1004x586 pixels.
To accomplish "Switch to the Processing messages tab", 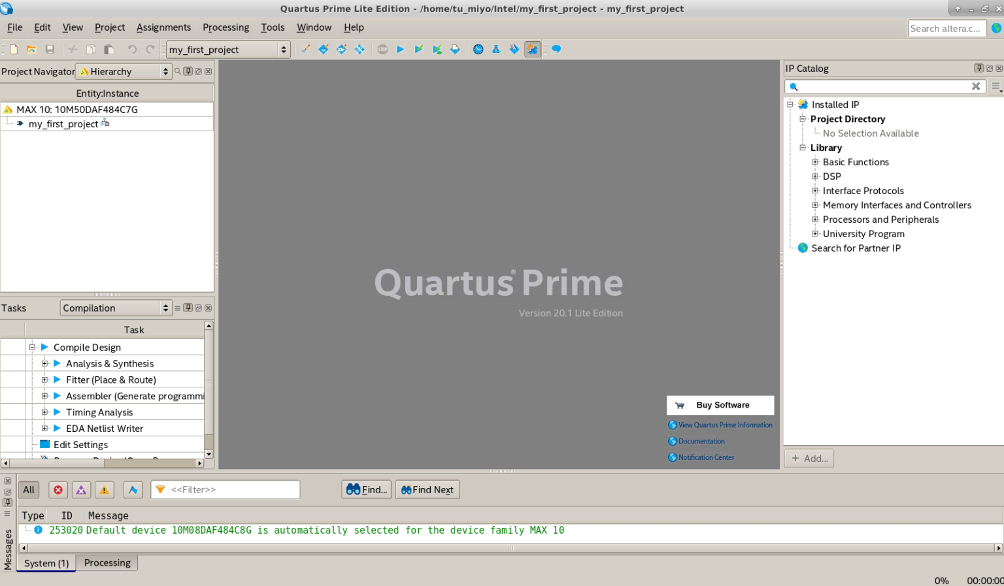I will pos(107,563).
